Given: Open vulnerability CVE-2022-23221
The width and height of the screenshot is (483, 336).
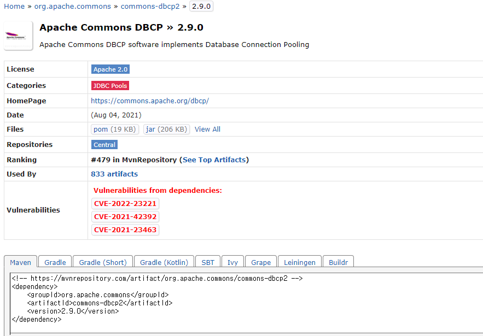Looking at the screenshot, I should pos(125,204).
